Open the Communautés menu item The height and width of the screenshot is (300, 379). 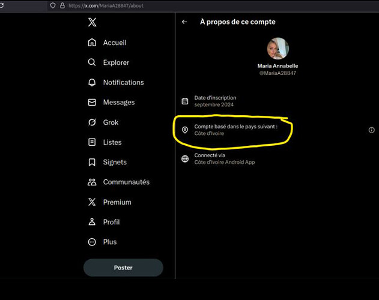(126, 182)
